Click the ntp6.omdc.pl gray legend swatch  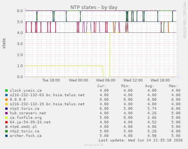[6, 127]
